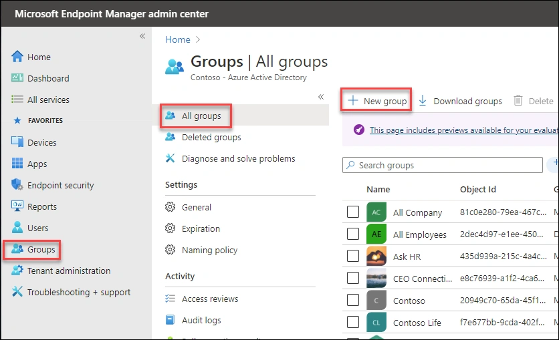This screenshot has height=340, width=559.
Task: Click the AE avatar tile
Action: point(376,234)
